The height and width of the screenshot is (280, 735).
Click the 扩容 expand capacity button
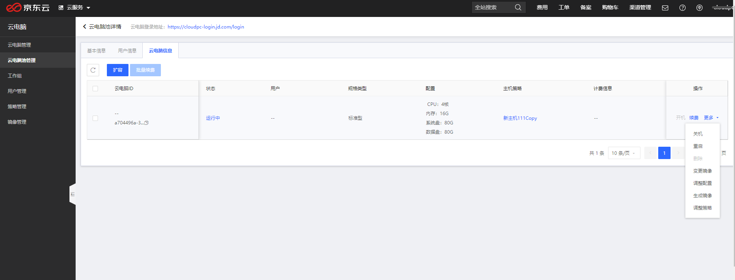pos(118,70)
